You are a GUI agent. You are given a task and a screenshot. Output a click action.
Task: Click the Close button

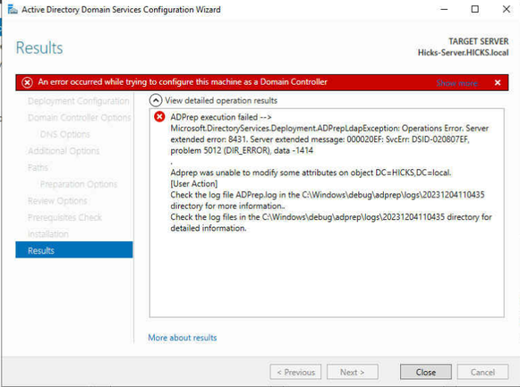(426, 372)
